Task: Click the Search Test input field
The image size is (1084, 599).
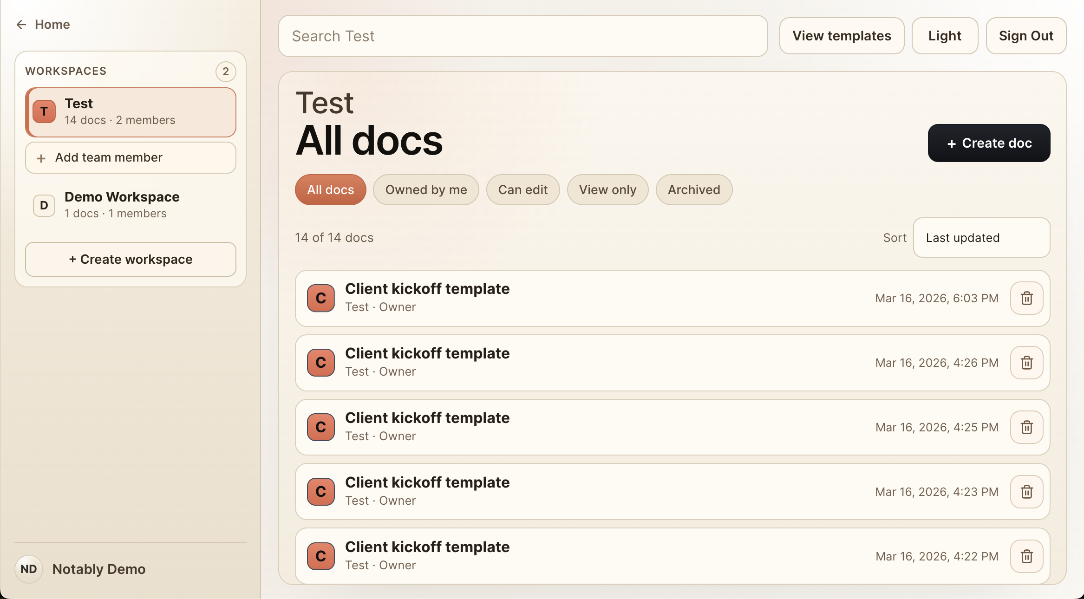Action: 523,36
